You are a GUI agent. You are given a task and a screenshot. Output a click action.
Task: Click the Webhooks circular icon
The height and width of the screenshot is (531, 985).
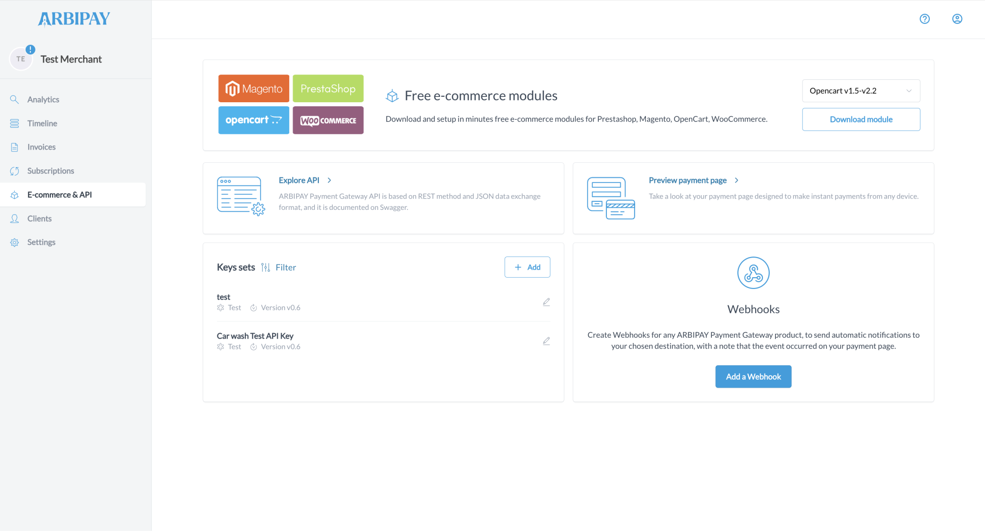(753, 273)
